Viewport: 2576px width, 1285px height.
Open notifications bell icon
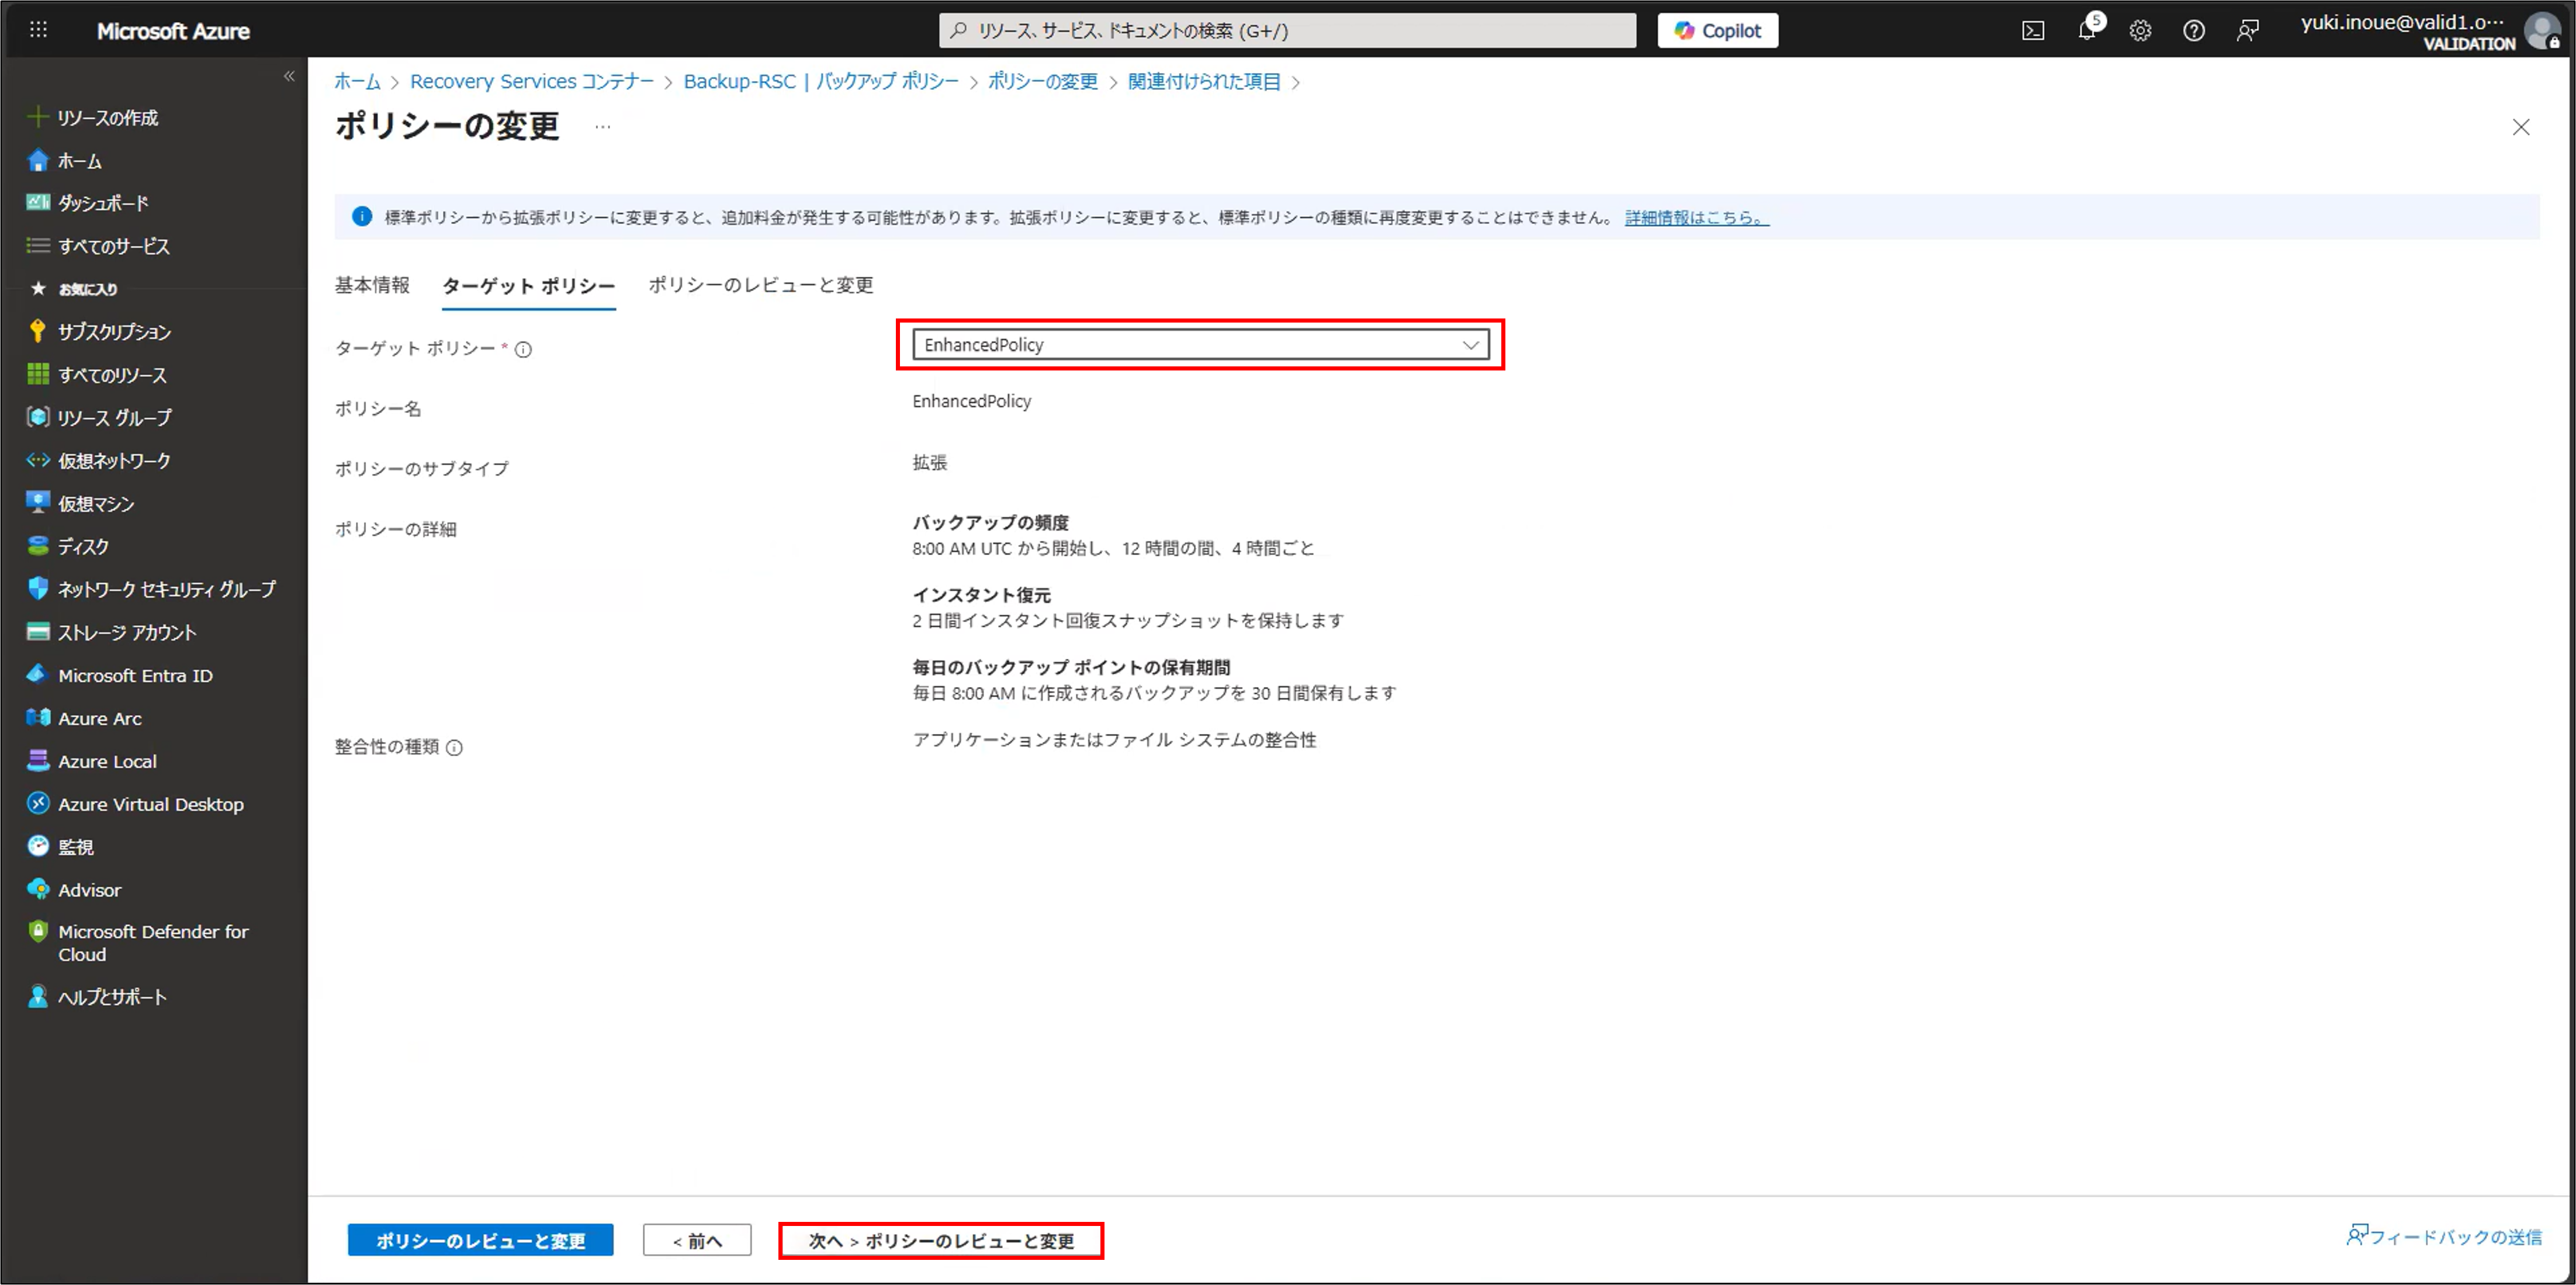point(2086,30)
